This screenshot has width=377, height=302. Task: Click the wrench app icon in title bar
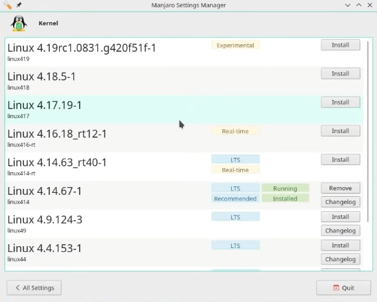click(x=7, y=5)
